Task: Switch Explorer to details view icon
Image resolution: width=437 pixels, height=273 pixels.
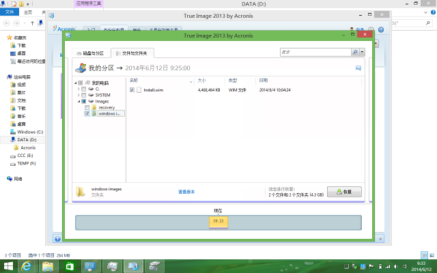Action: click(424, 255)
